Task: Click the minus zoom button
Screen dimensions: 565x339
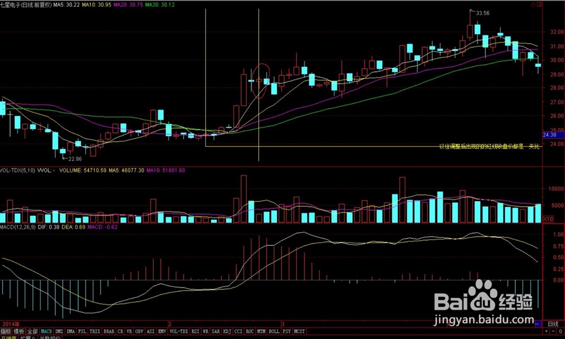Action: pos(553,332)
